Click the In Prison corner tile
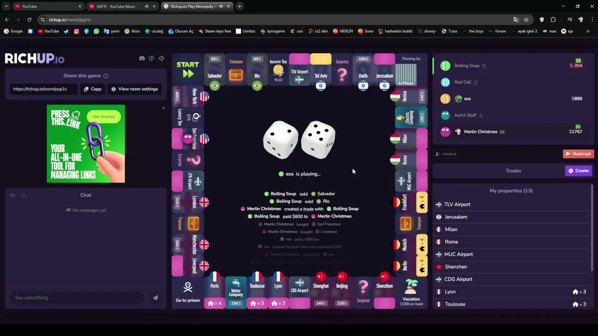Screen dimensions: 598x336 (x=411, y=70)
